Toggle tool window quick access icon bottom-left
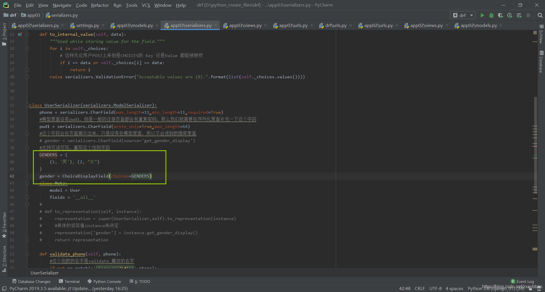The height and width of the screenshot is (292, 545). coord(4,288)
